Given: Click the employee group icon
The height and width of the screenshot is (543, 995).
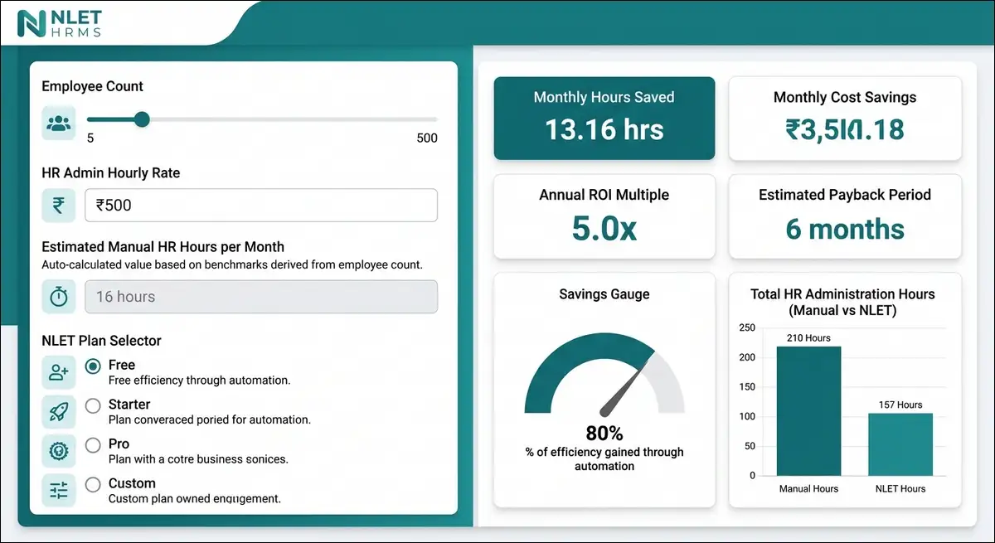Looking at the screenshot, I should coord(58,123).
